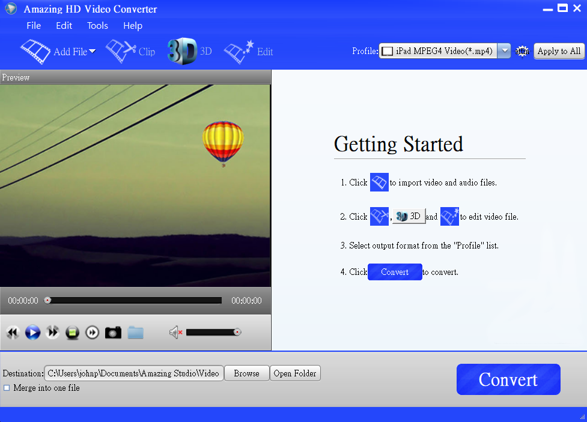Click Apply to All button
This screenshot has width=587, height=422.
point(559,51)
